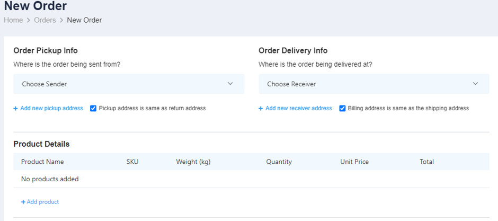Uncheck Pickup address is same as return address
Image resolution: width=498 pixels, height=221 pixels.
[93, 109]
